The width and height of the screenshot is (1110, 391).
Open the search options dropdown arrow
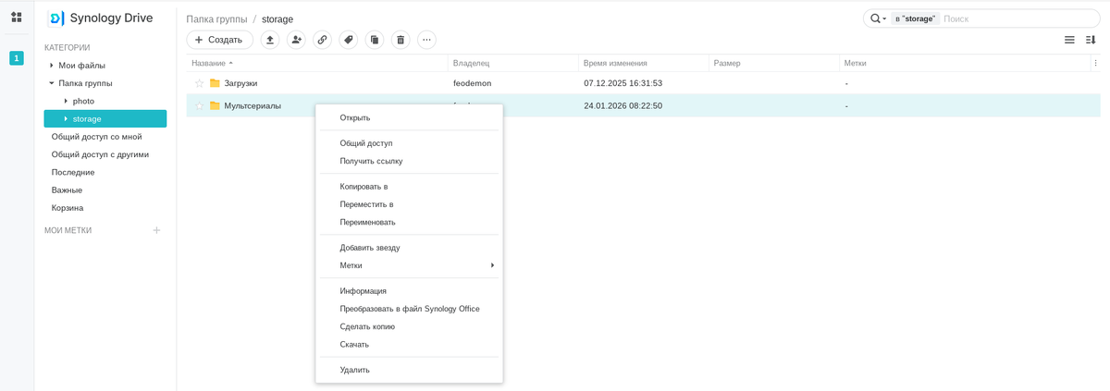point(884,19)
